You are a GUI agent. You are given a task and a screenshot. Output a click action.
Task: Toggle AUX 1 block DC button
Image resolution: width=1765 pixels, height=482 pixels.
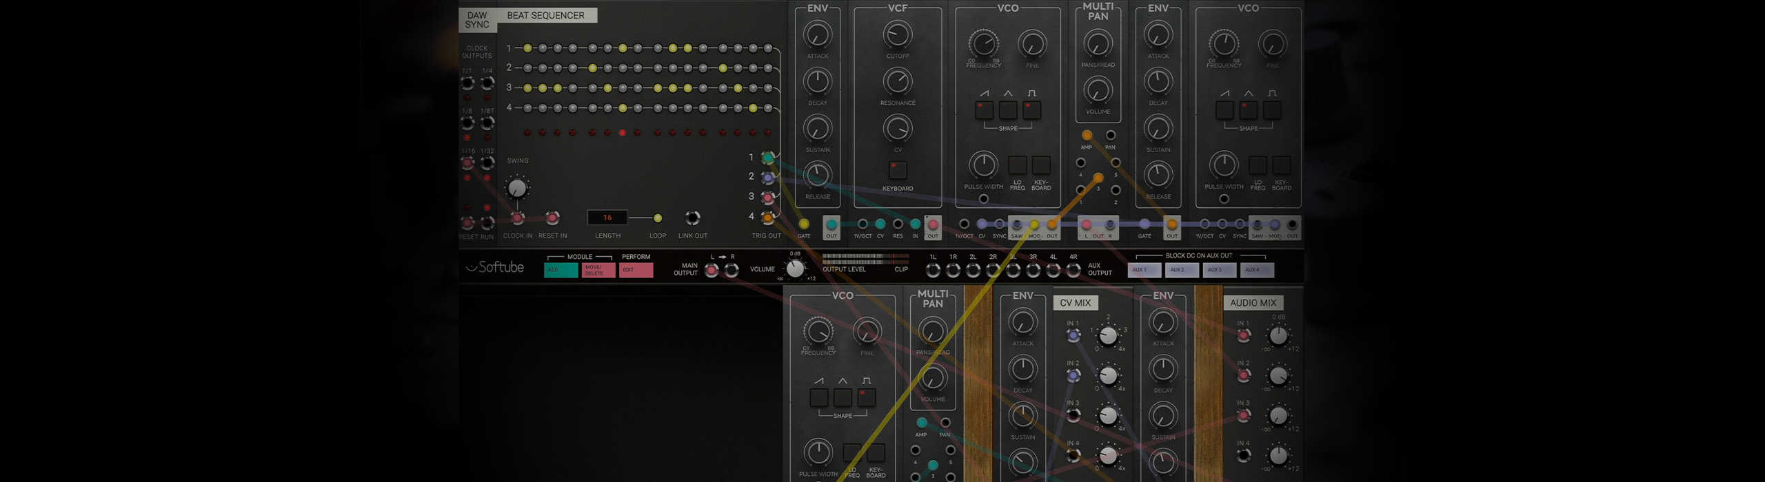pyautogui.click(x=1144, y=270)
